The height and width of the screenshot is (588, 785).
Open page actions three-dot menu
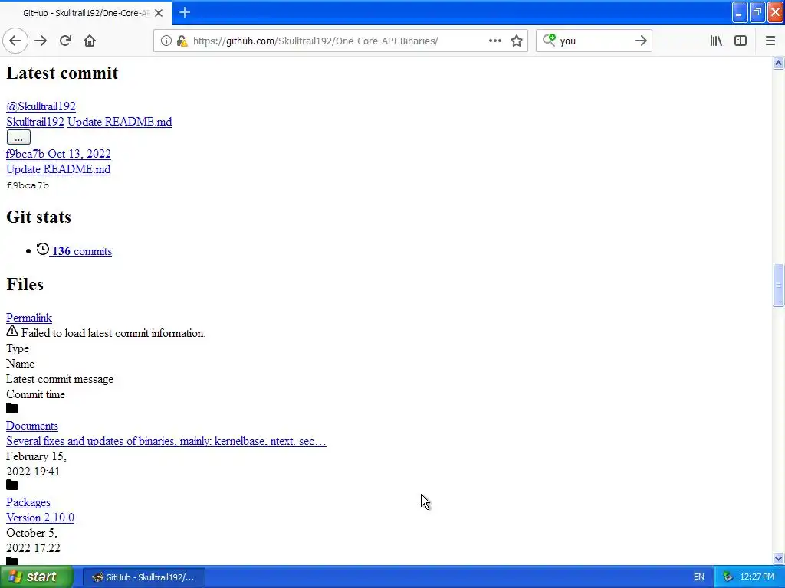click(x=494, y=41)
